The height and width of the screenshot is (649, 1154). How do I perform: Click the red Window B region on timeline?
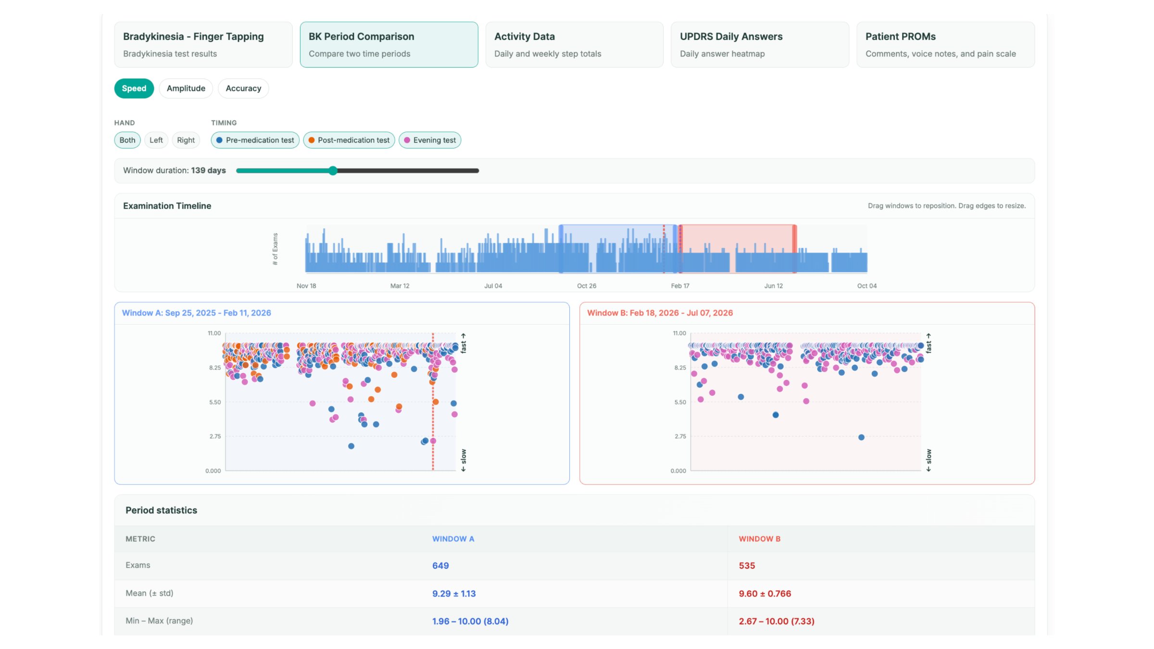(737, 249)
